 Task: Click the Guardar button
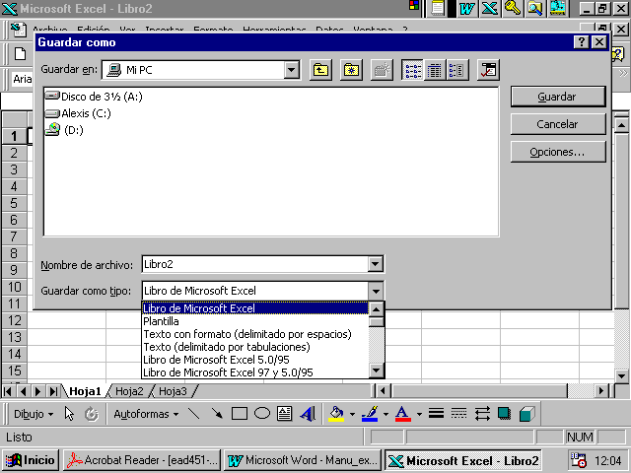click(558, 97)
